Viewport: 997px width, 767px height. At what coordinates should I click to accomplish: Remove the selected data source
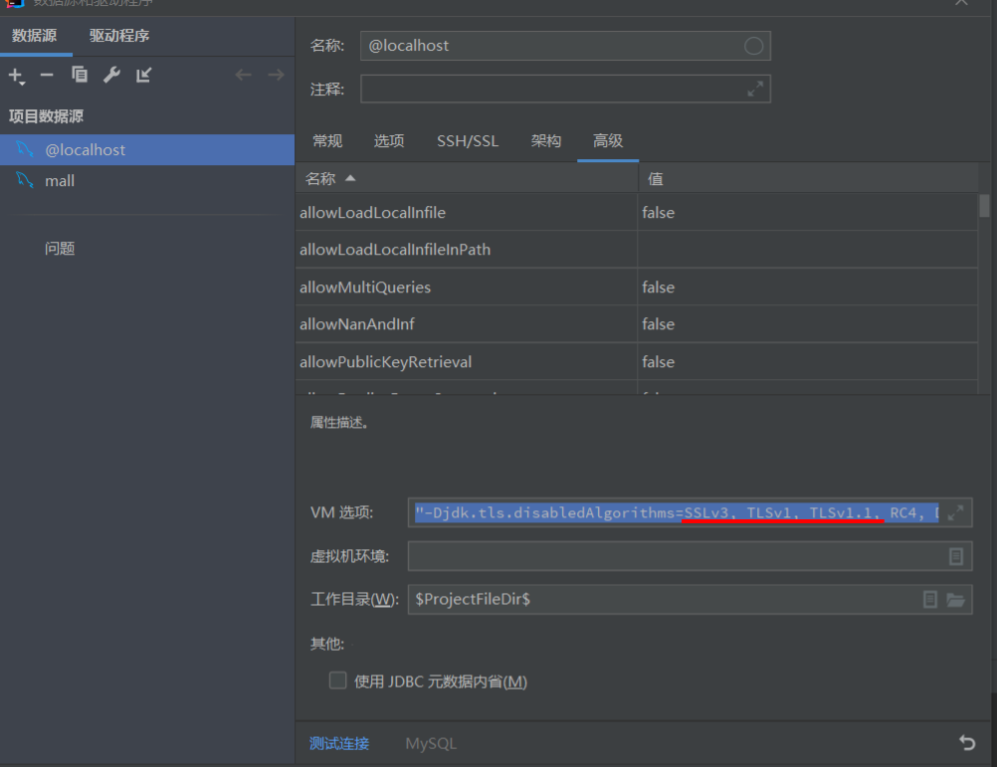[x=46, y=75]
